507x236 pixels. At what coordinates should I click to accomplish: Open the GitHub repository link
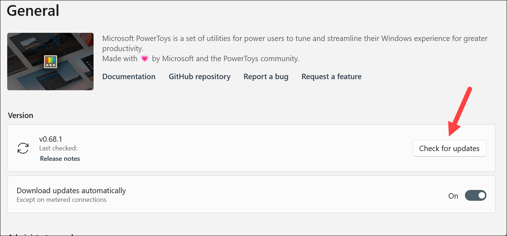200,77
